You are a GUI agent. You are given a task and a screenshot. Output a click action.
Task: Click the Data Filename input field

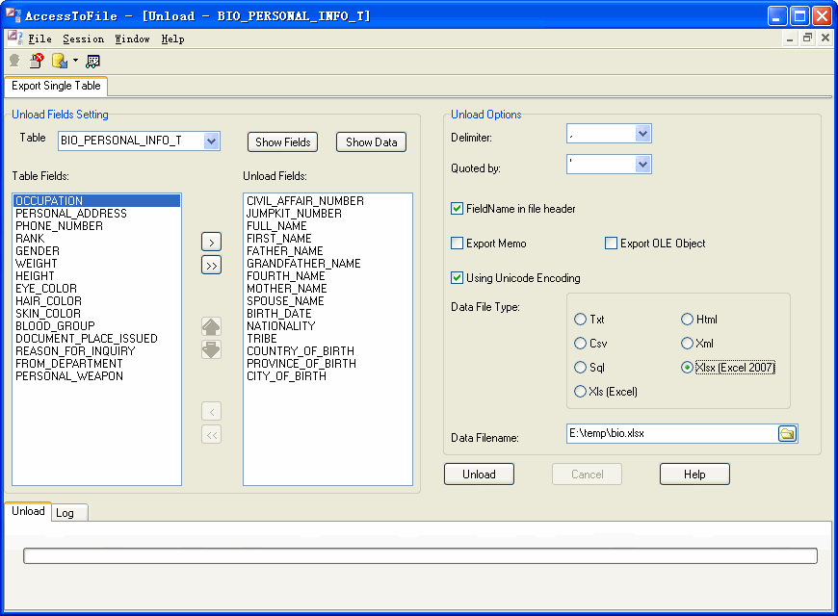point(671,433)
